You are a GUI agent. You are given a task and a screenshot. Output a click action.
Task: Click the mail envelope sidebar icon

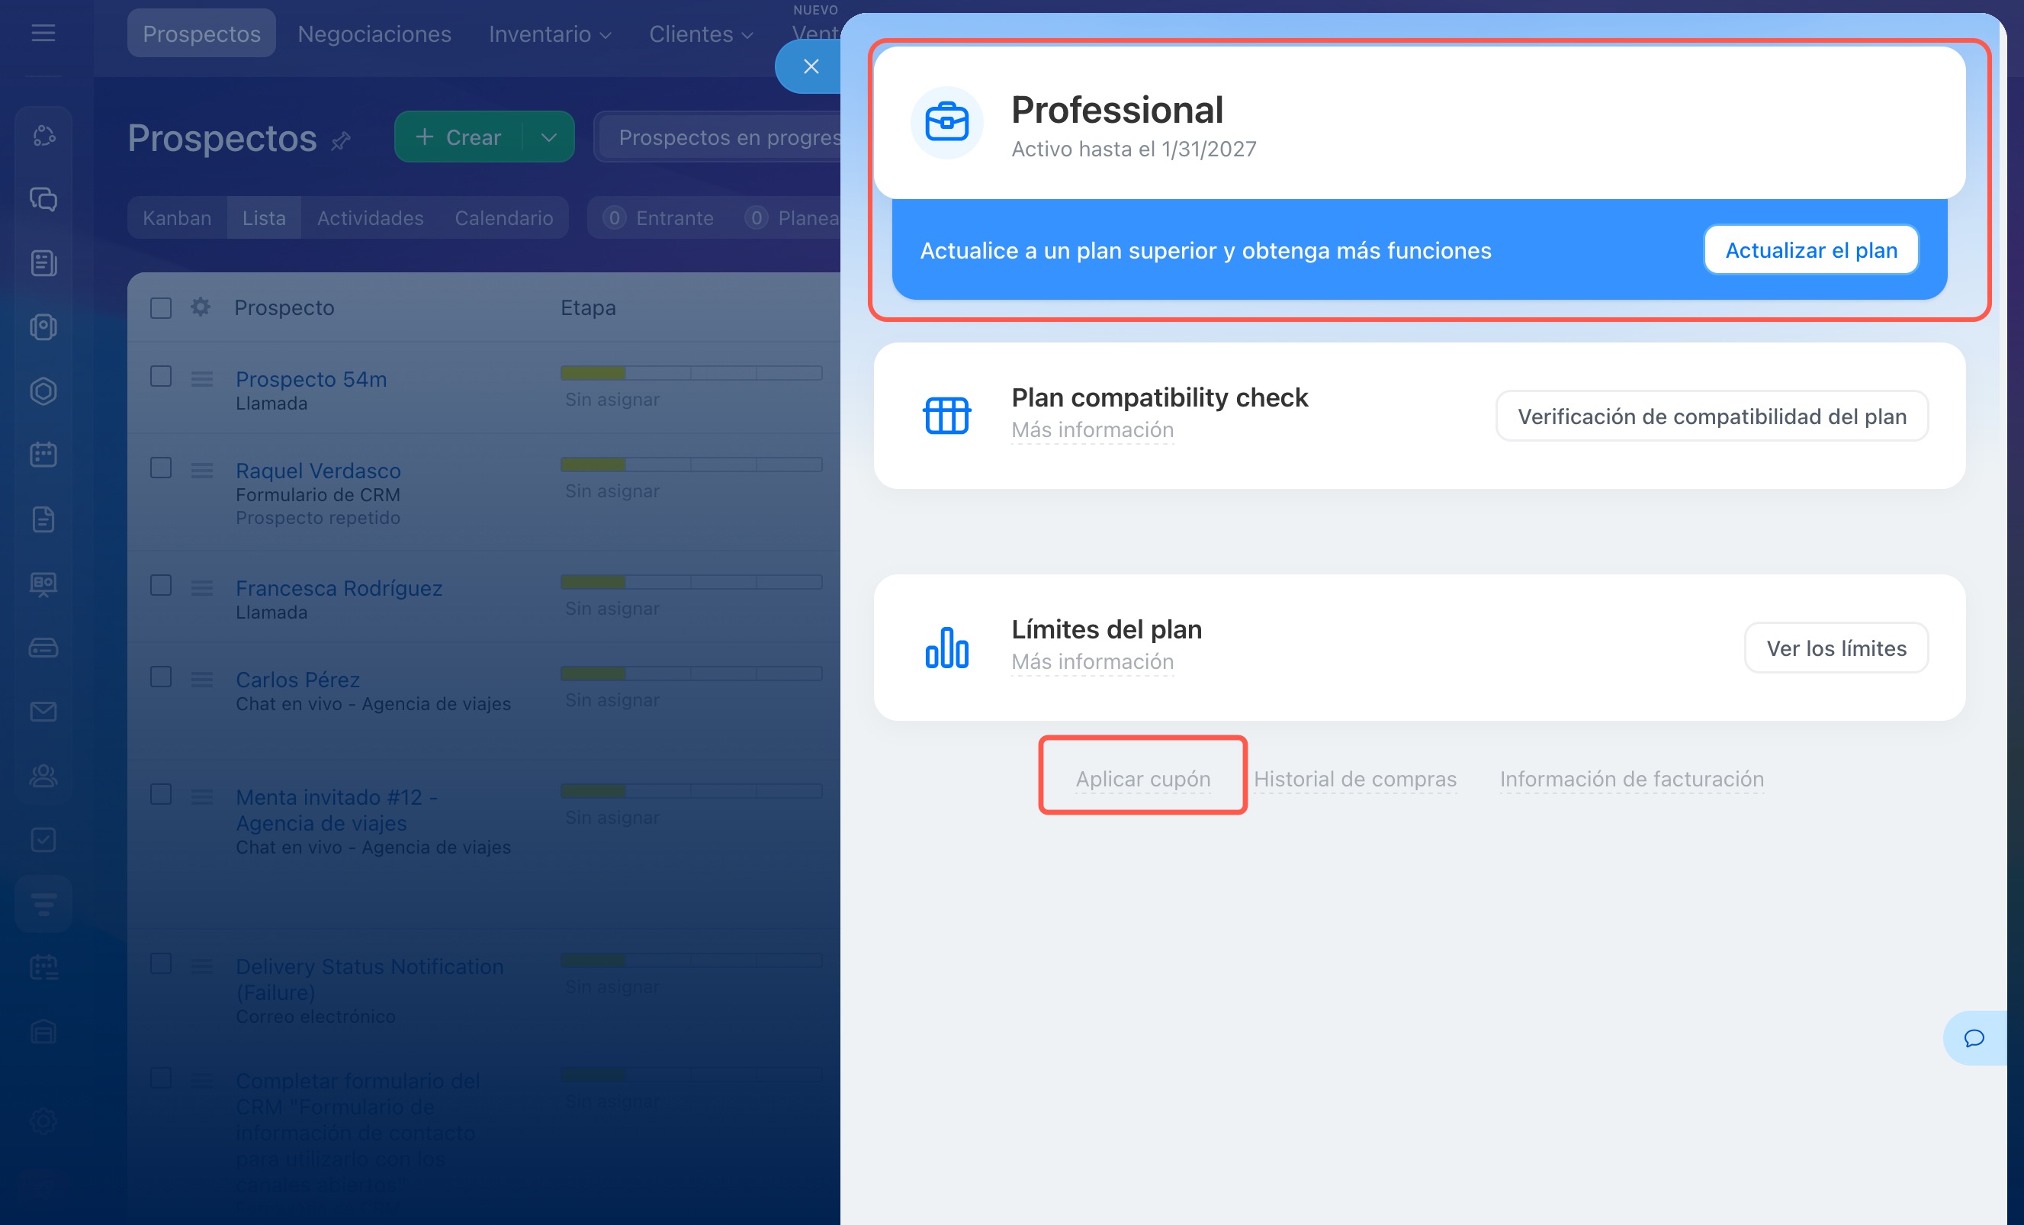(43, 712)
